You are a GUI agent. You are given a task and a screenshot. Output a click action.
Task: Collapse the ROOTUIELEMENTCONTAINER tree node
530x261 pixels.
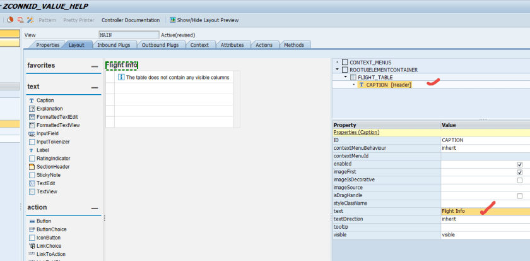click(x=338, y=70)
